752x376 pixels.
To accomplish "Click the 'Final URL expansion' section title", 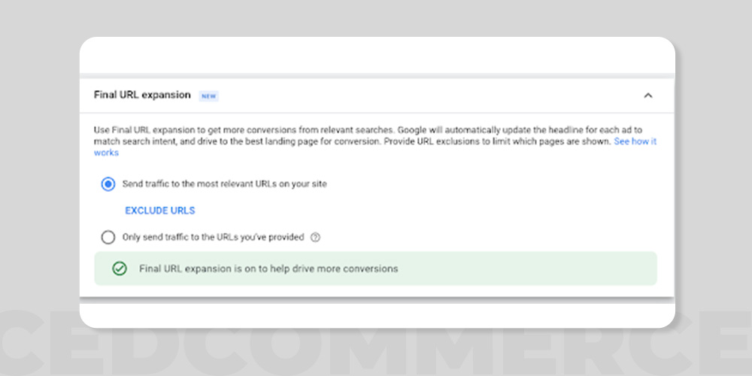I will [x=142, y=95].
